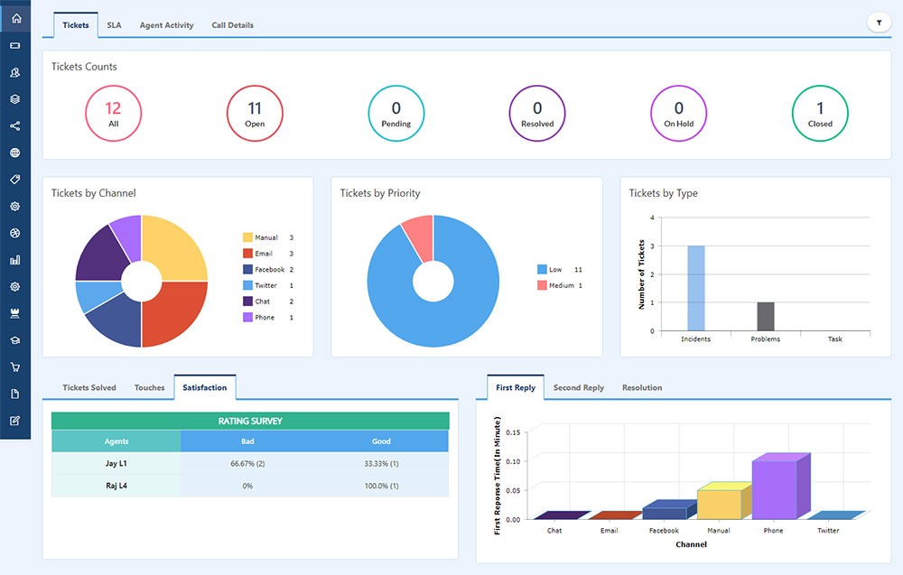903x575 pixels.
Task: Click the Incidents bar in Tickets by Type
Action: [695, 287]
